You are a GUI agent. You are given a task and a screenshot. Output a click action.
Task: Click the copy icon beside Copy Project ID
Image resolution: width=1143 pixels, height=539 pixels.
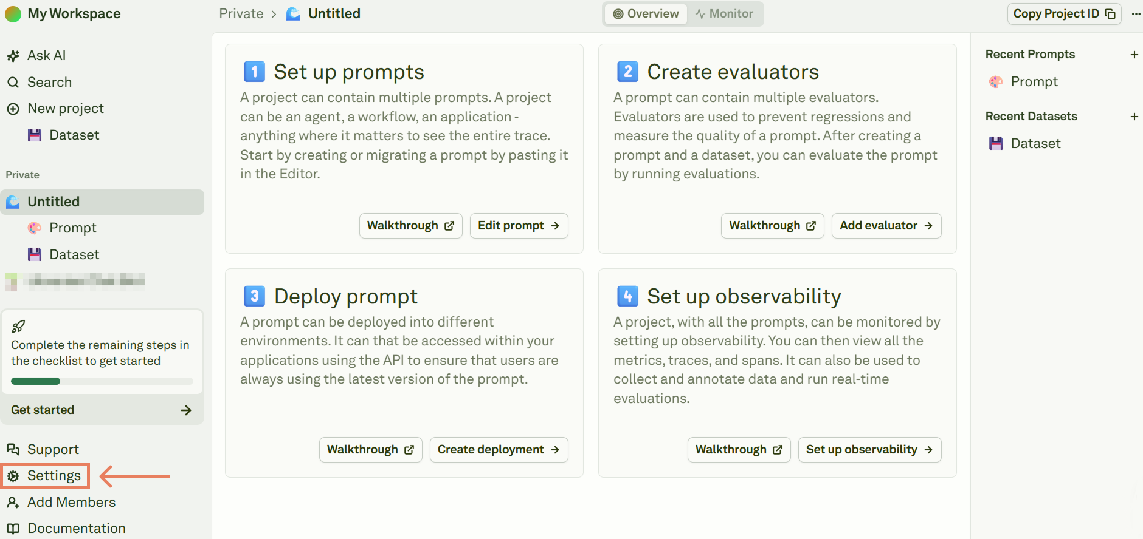pos(1110,14)
